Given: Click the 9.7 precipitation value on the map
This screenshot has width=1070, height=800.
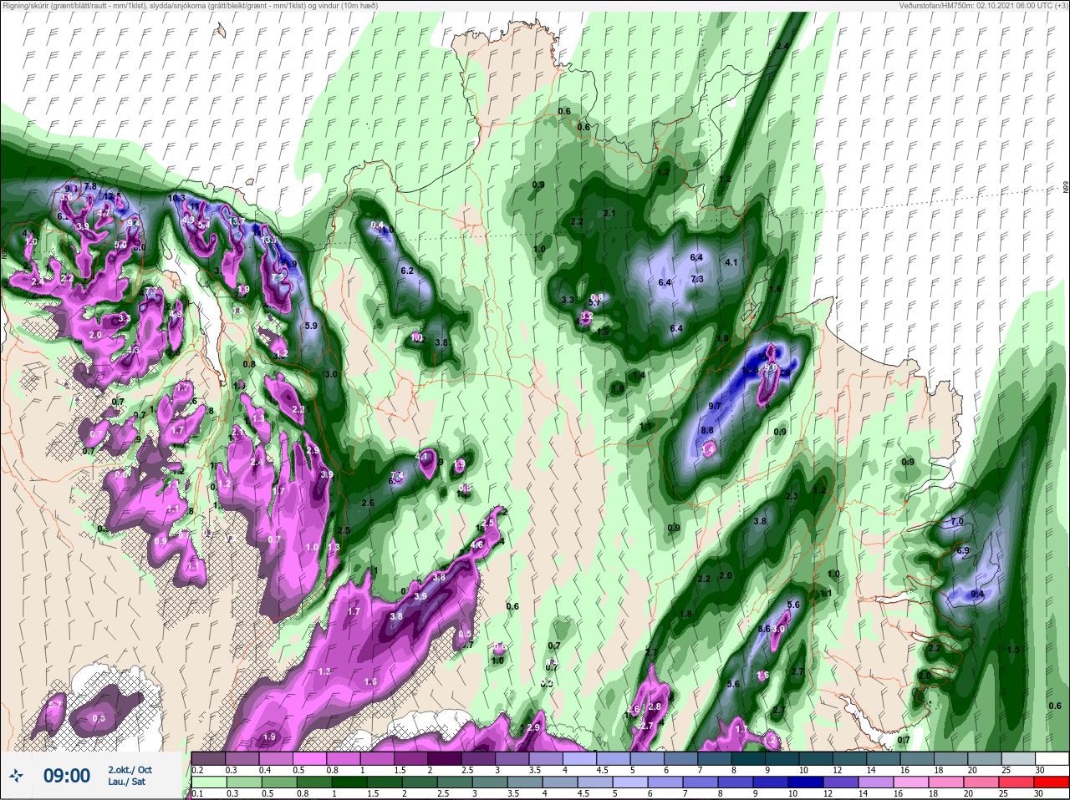Looking at the screenshot, I should click(715, 406).
